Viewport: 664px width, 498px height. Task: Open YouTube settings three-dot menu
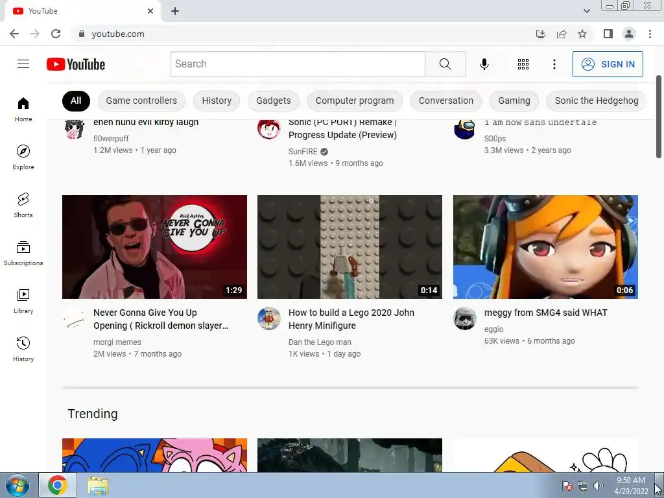[554, 64]
